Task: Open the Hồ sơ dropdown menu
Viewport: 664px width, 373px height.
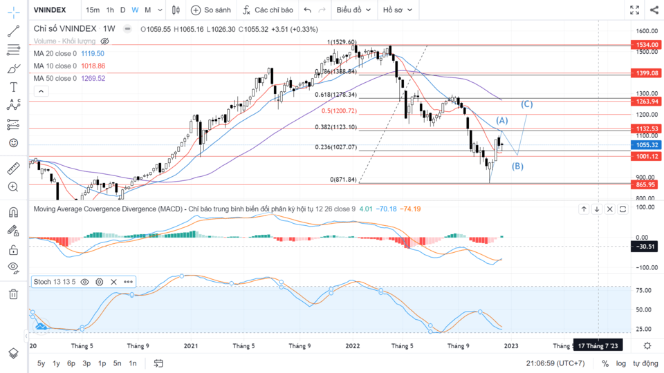Action: pyautogui.click(x=398, y=10)
